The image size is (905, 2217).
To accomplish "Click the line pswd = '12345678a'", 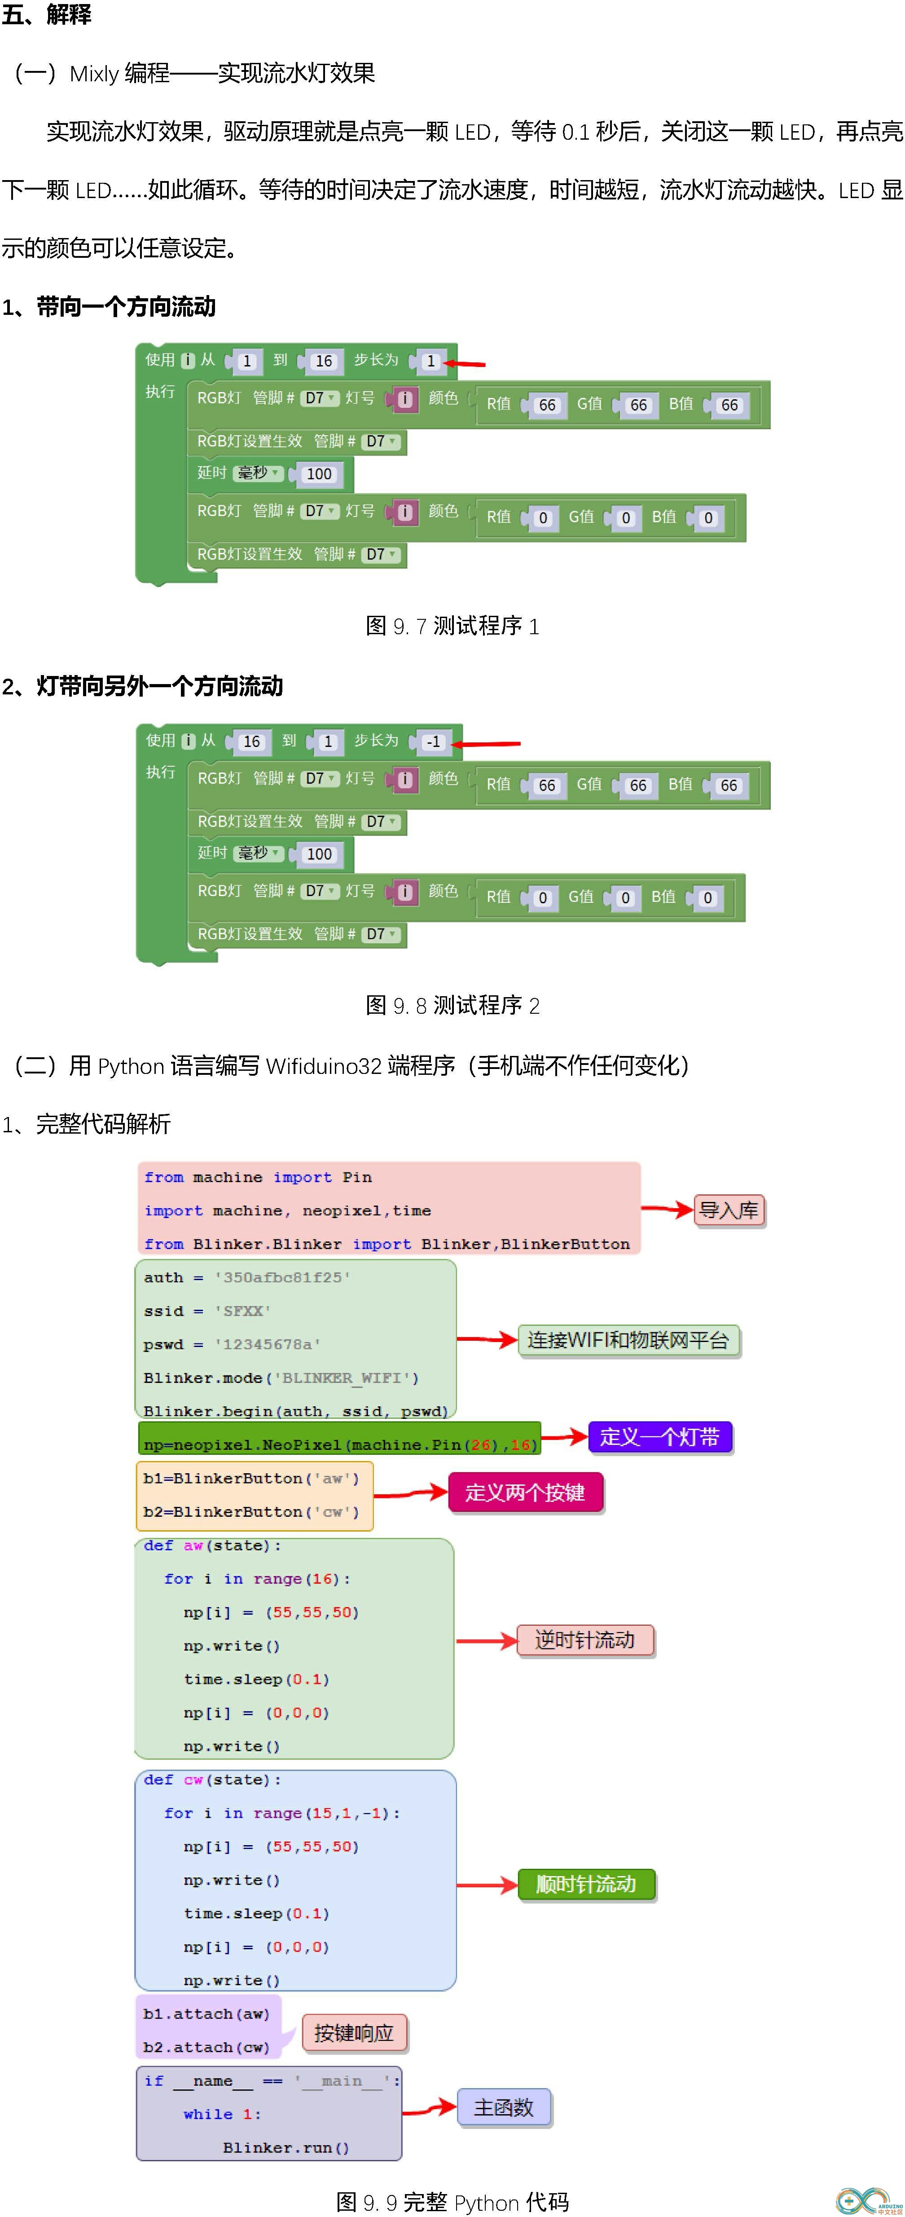I will 232,1344.
